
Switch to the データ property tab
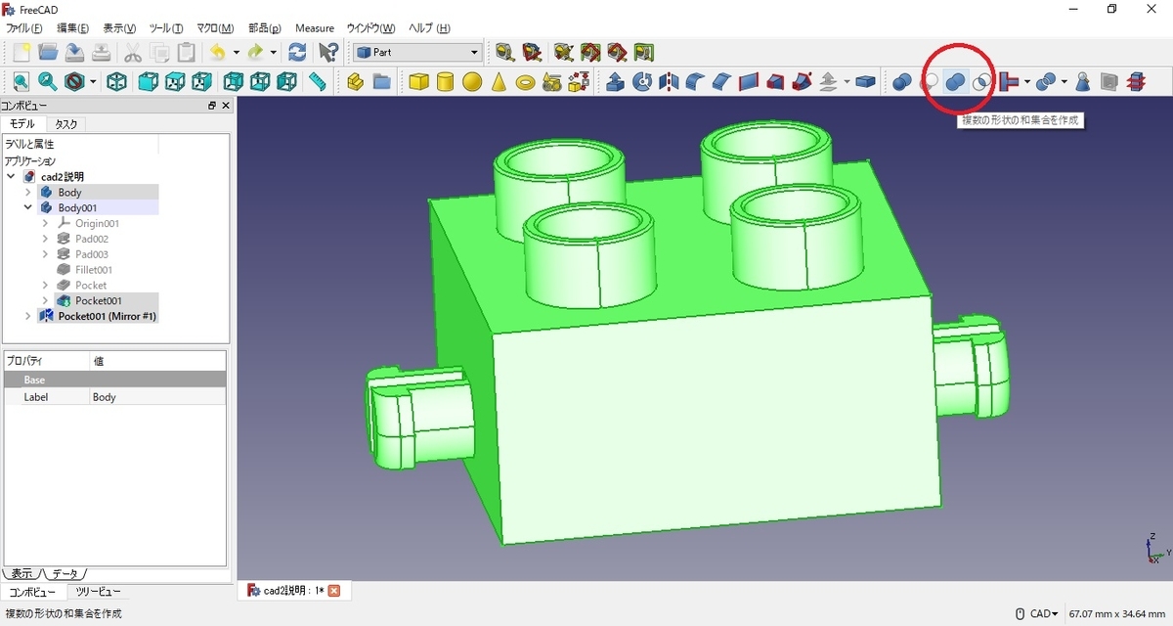coord(66,573)
